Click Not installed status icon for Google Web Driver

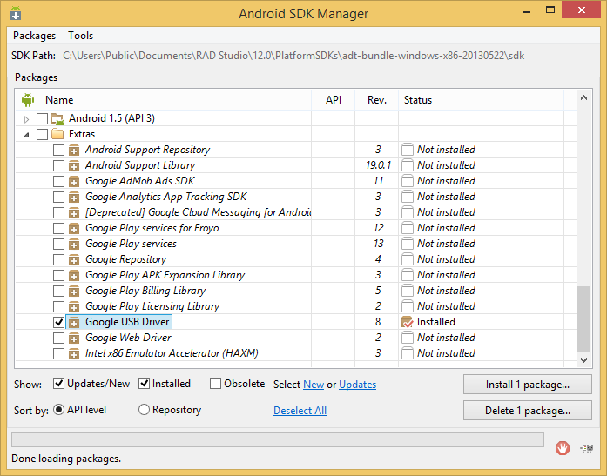click(408, 338)
